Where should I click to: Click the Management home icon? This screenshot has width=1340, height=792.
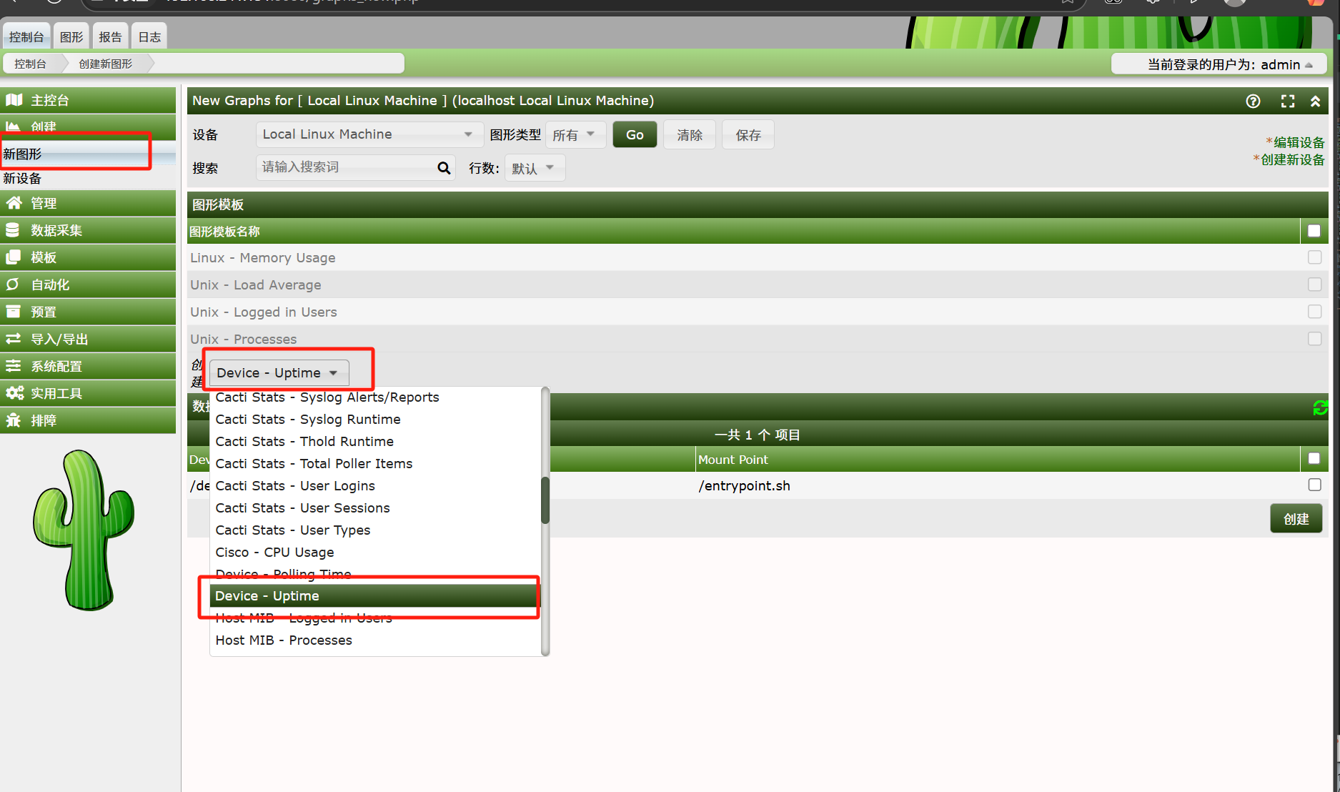14,203
